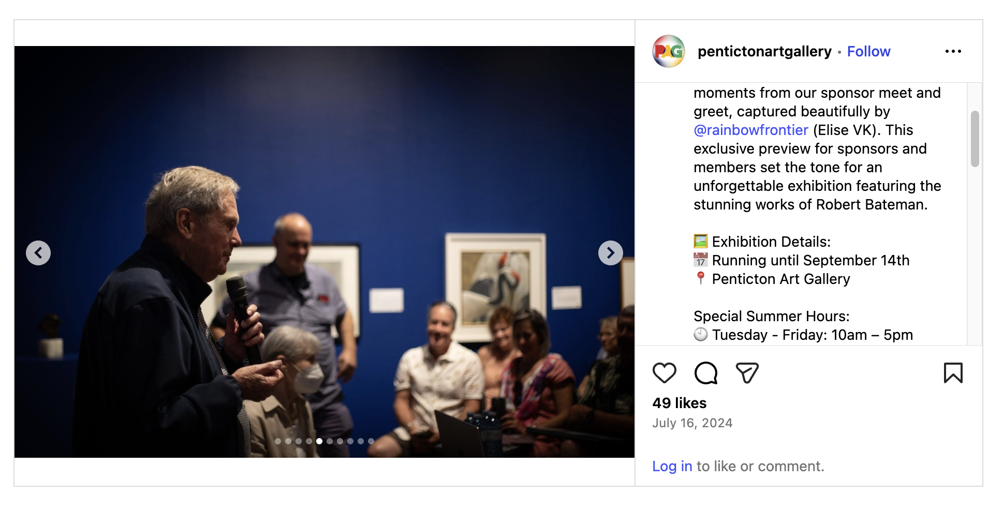
Task: Like the post with the heart icon
Action: pyautogui.click(x=665, y=373)
